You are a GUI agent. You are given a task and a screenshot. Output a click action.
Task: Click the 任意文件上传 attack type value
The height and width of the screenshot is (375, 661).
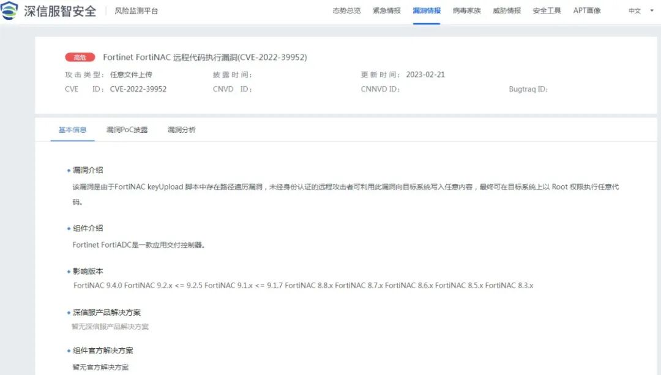tap(131, 75)
